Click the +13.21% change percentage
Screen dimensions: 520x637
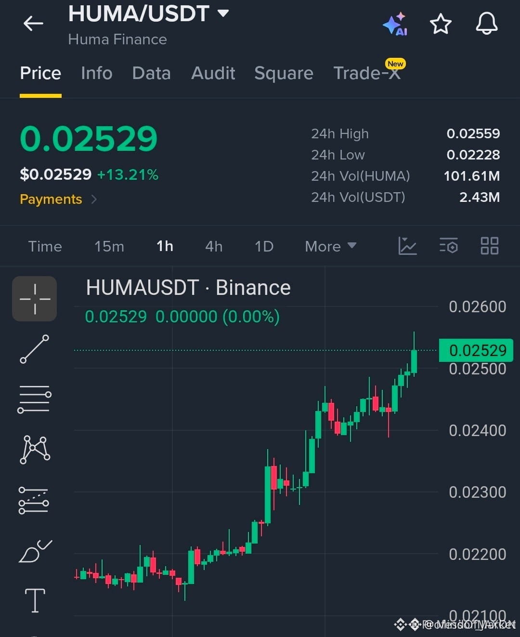click(128, 174)
